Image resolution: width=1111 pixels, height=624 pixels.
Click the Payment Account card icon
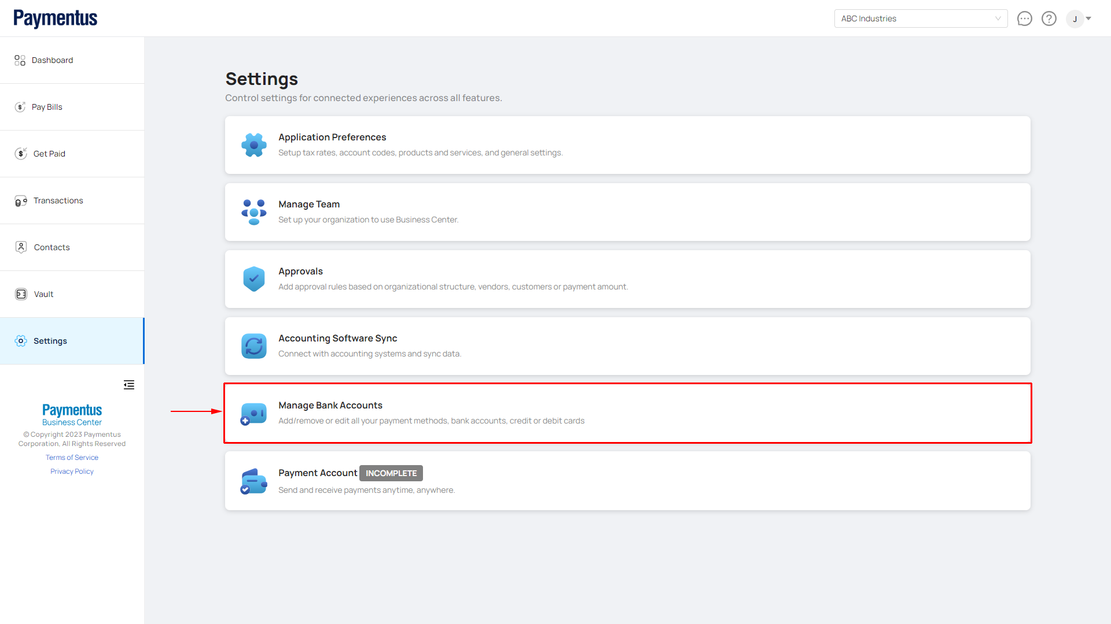[253, 481]
